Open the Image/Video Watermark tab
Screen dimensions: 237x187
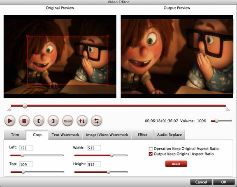[x=107, y=135]
